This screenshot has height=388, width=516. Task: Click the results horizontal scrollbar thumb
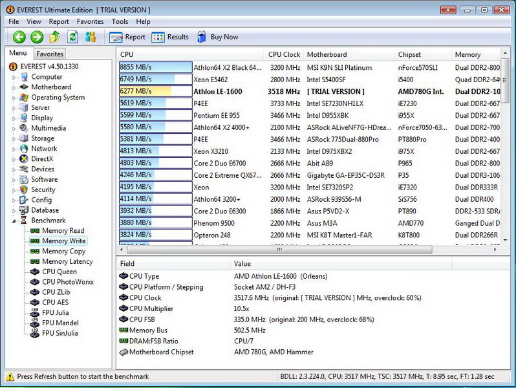[279, 250]
